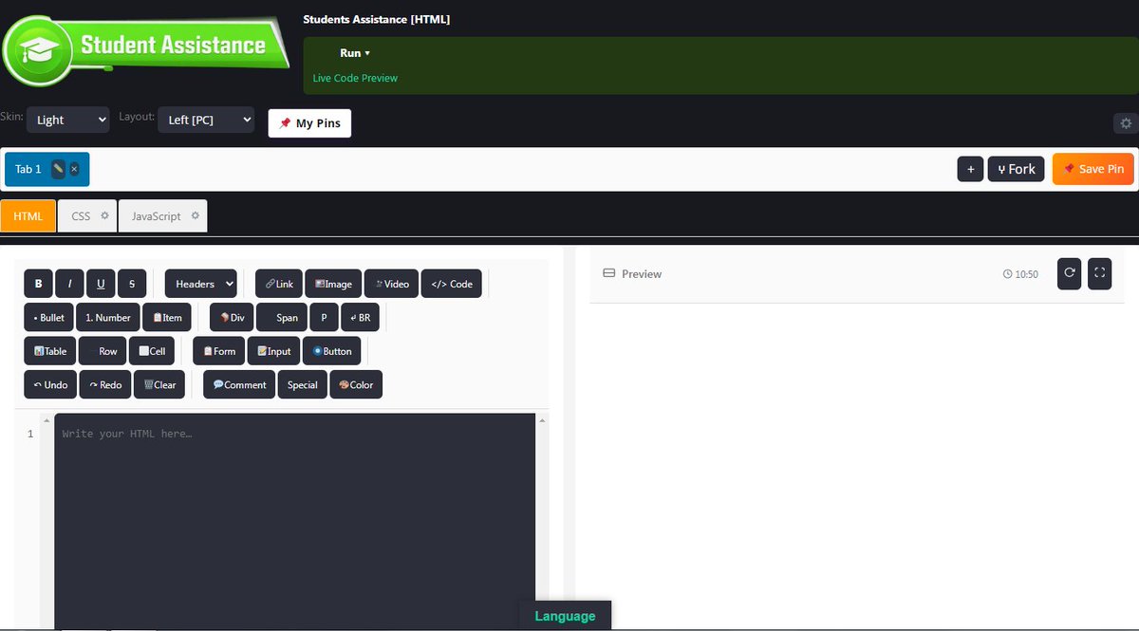
Task: Insert a Numbered list
Action: (108, 318)
